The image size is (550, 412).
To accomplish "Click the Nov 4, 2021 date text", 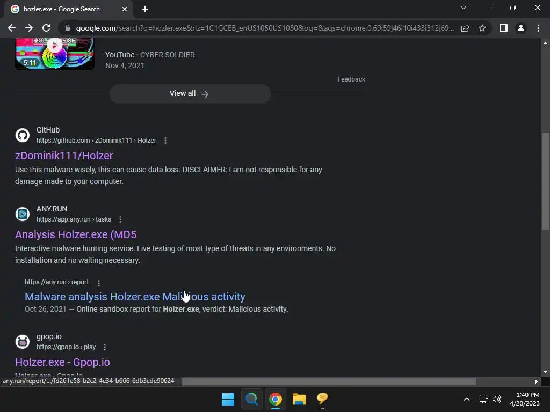I will click(x=125, y=65).
